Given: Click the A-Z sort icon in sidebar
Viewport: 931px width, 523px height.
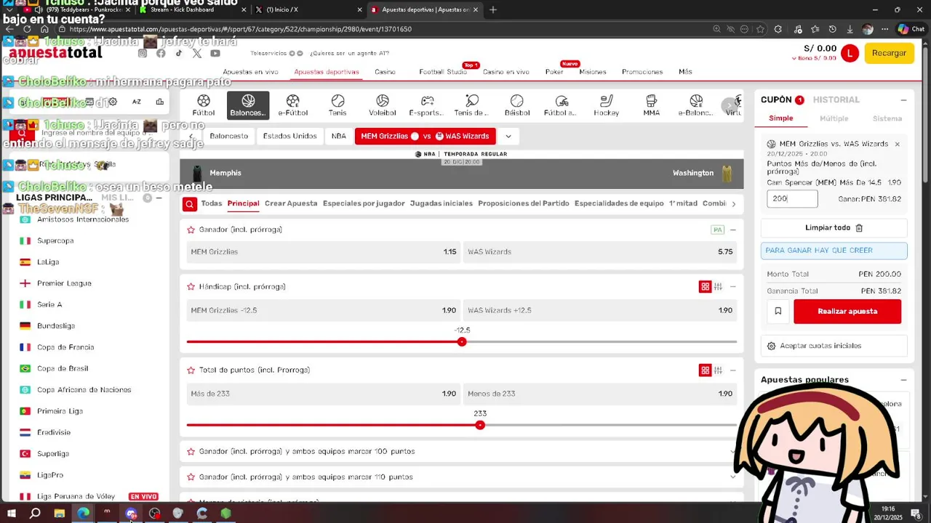Looking at the screenshot, I should [137, 102].
